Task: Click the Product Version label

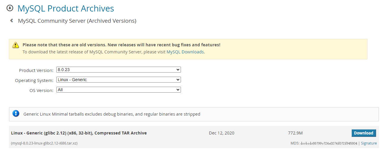Action: [x=36, y=70]
